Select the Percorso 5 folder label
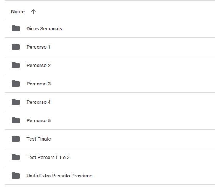Screen dimensions: 215x192 tap(39, 121)
